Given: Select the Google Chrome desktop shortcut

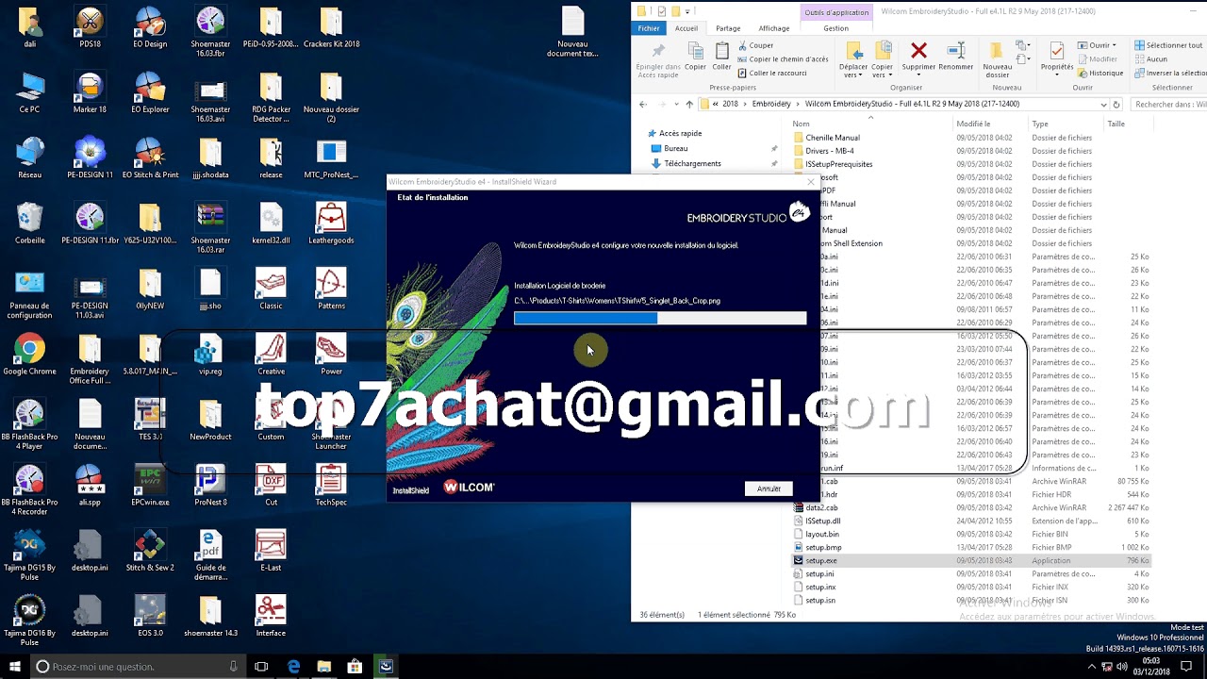Looking at the screenshot, I should (x=29, y=355).
